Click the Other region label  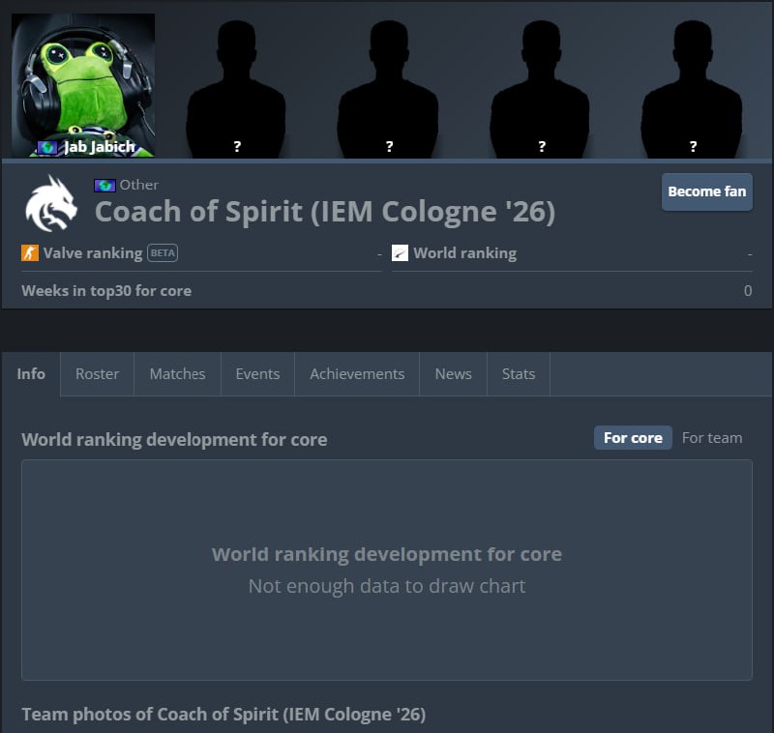(138, 185)
